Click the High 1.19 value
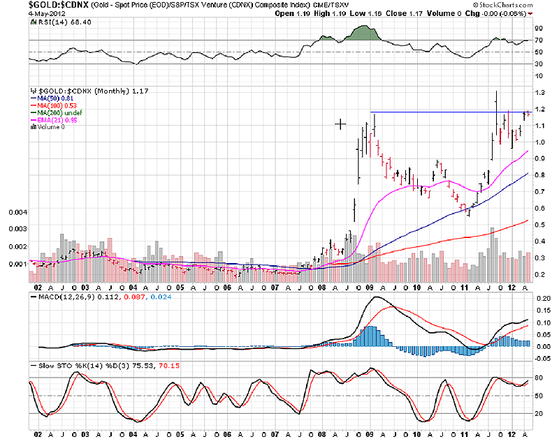This screenshot has height=439, width=559. point(330,13)
